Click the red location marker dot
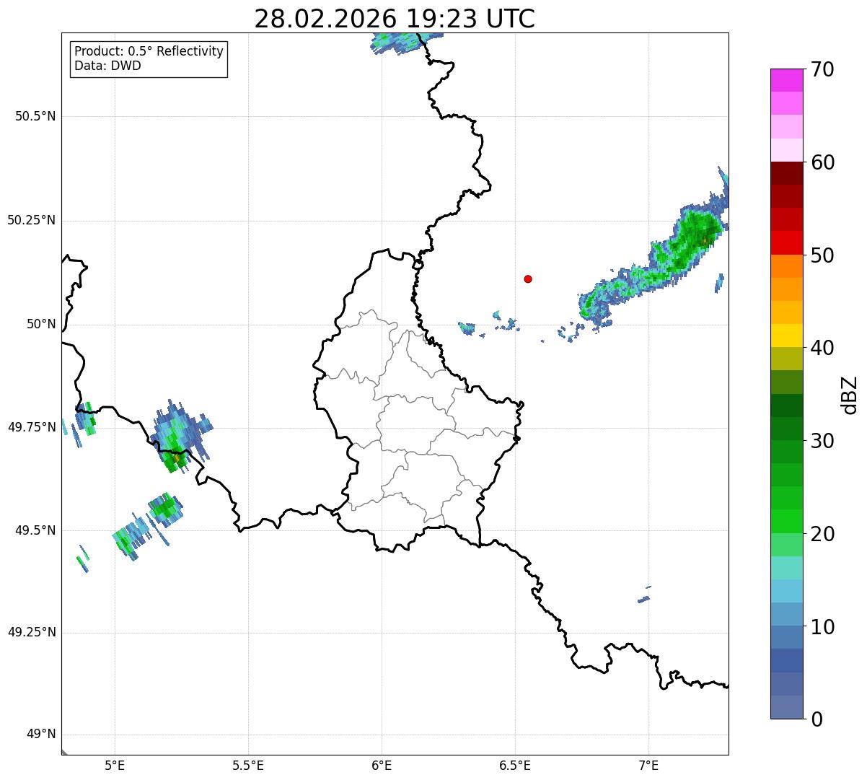 pos(528,279)
